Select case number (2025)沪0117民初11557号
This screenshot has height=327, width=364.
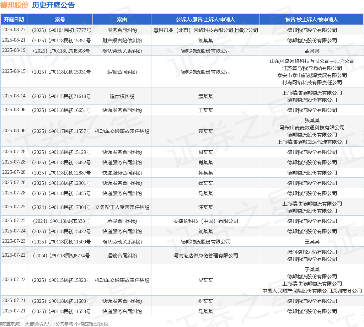(61, 131)
